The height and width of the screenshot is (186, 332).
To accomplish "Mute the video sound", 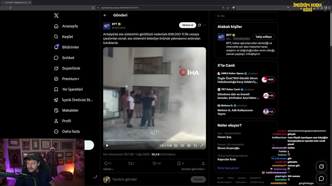I will coord(182,146).
